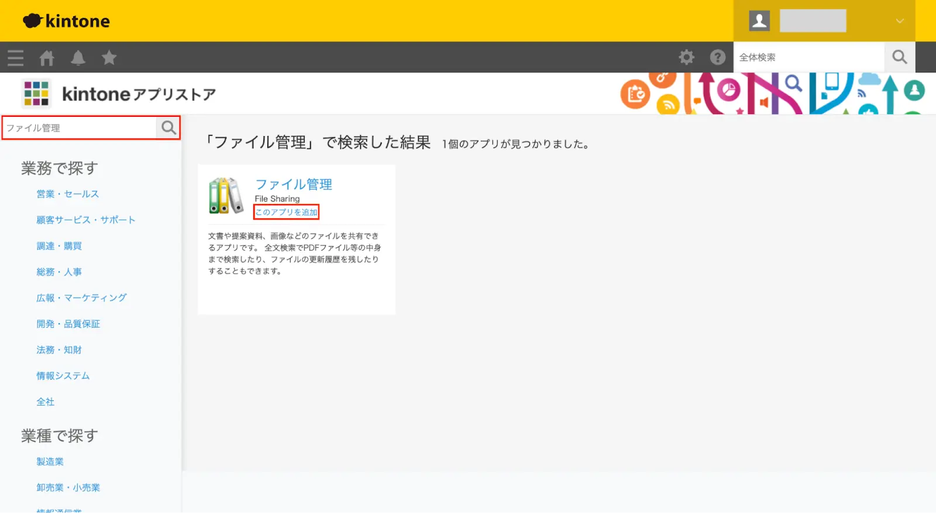Click the ファイル管理 binder thumbnail
The image size is (936, 513).
[x=226, y=196]
